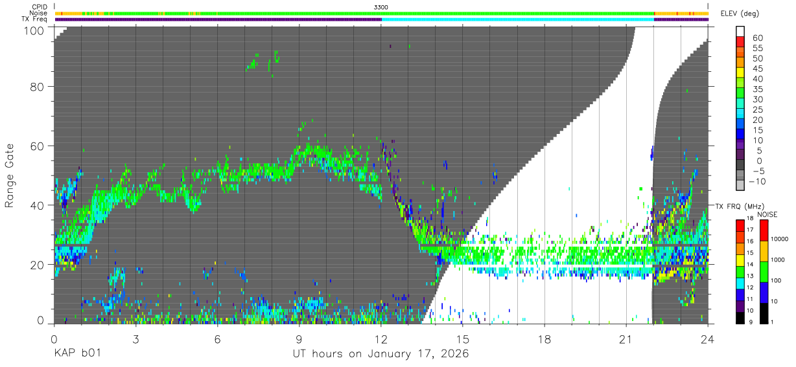Screen dimensions: 796x367
Task: Select the CPID value 3300
Action: 381,6
